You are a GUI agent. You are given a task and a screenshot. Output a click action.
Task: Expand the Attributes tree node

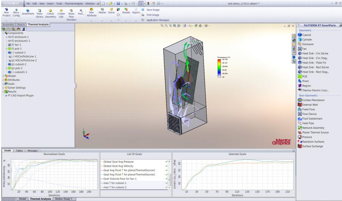3,80
